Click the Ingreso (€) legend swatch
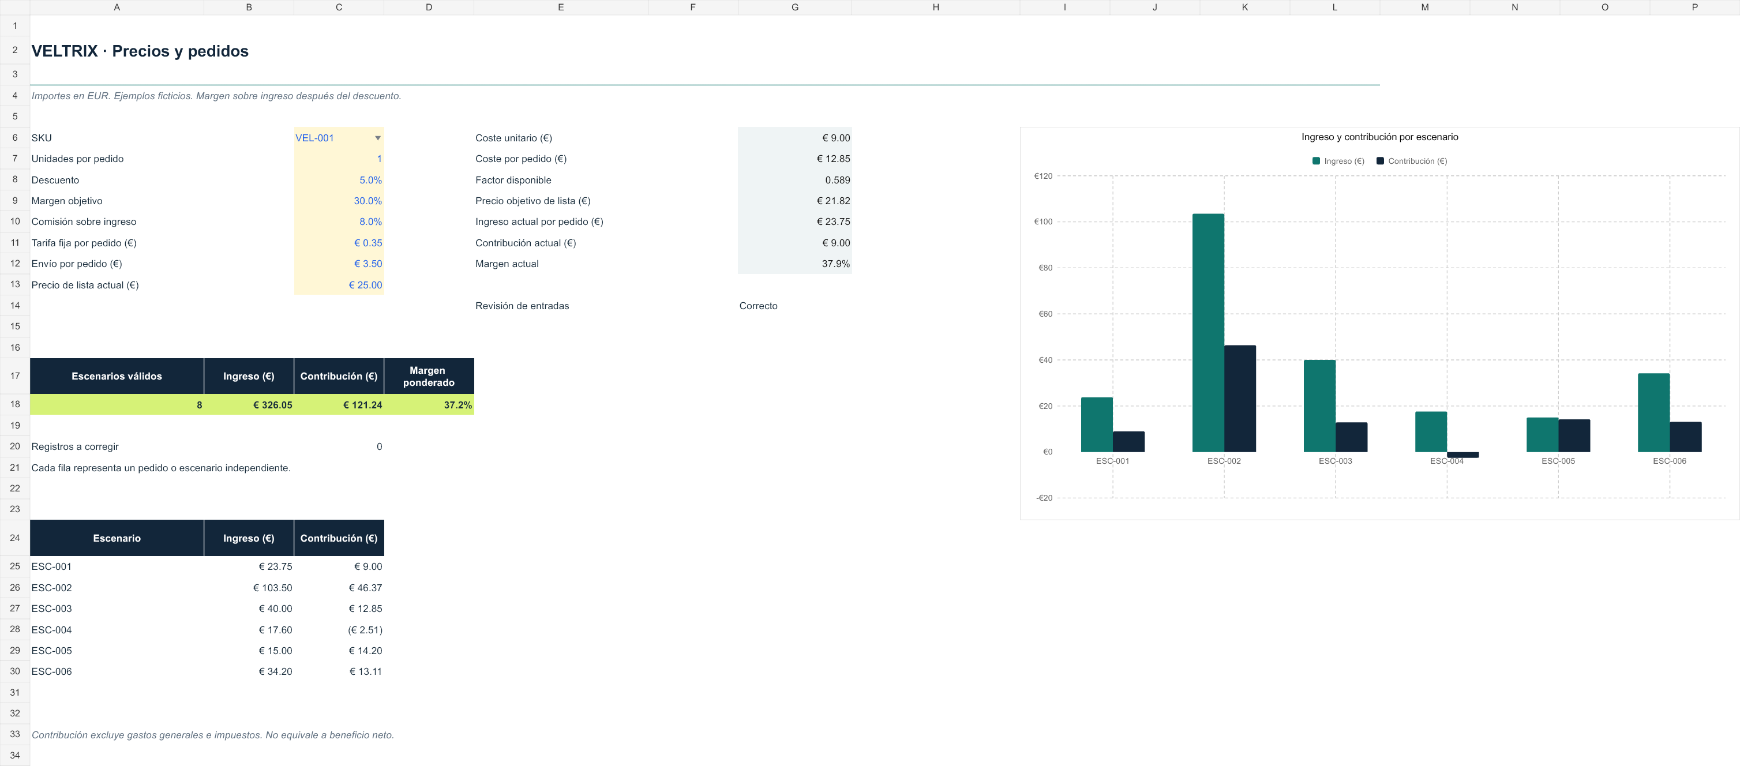This screenshot has height=766, width=1740. click(x=1316, y=161)
